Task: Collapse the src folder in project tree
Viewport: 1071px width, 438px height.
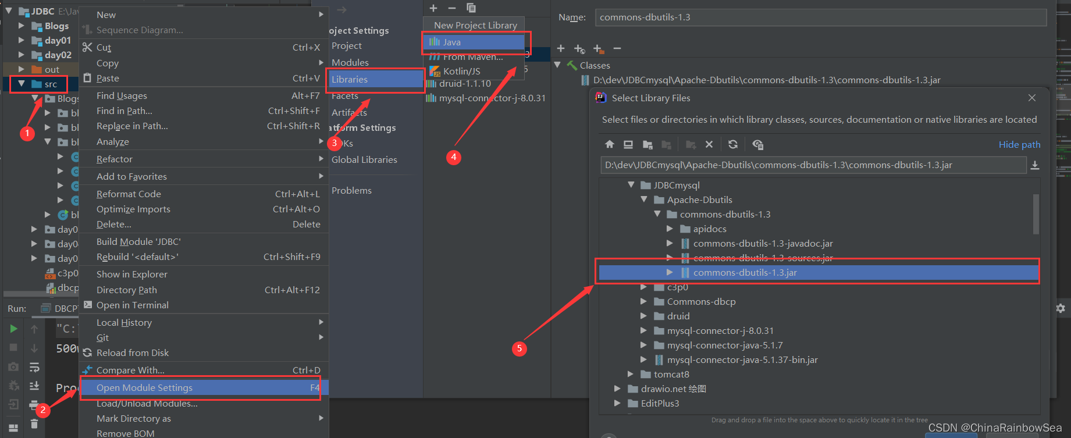Action: 22,84
